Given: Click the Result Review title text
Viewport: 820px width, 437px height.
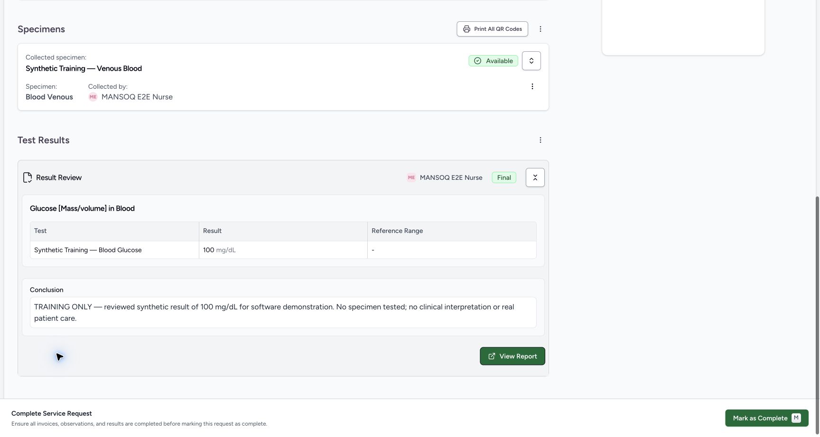Looking at the screenshot, I should coord(59,177).
